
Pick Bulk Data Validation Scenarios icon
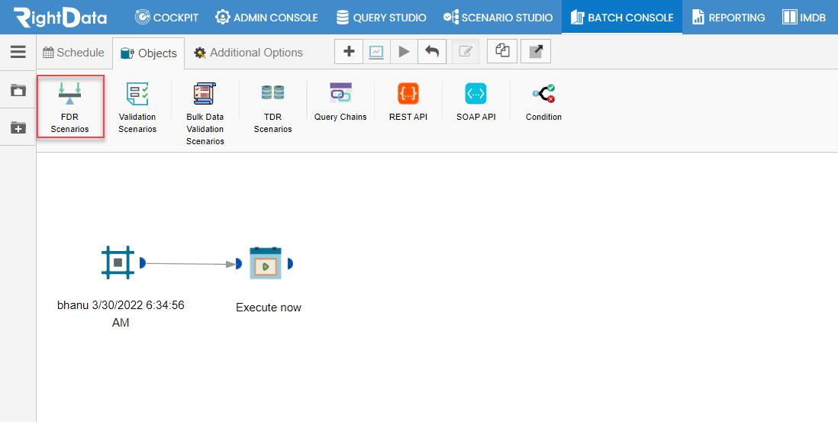[x=205, y=93]
